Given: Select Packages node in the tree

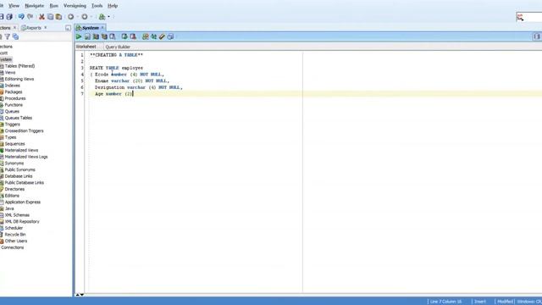Looking at the screenshot, I should 14,92.
